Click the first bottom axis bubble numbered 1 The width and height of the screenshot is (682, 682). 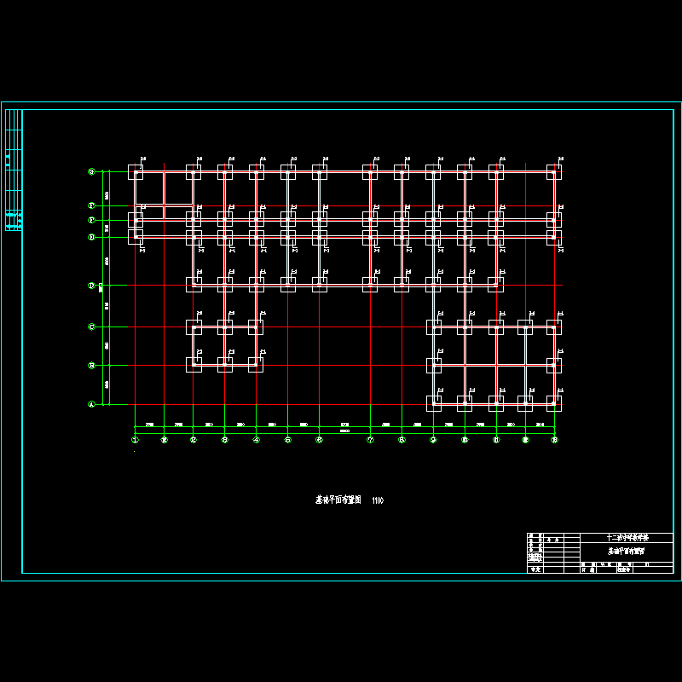pos(135,440)
